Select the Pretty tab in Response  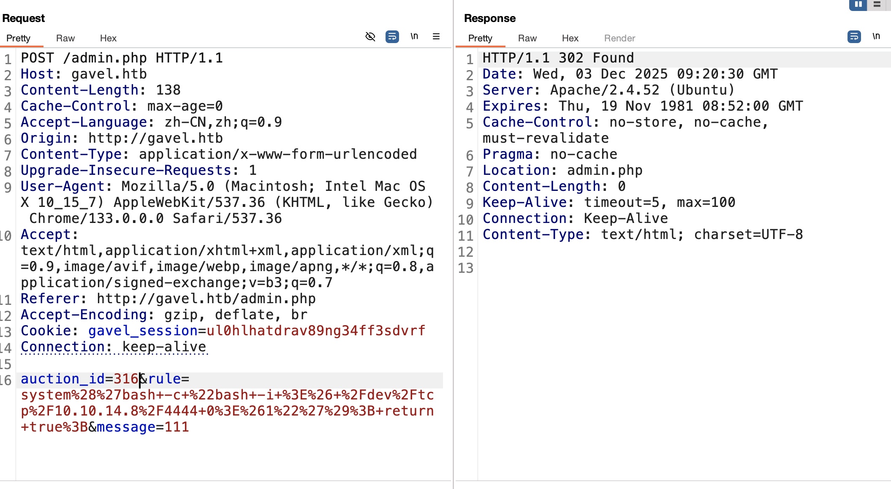[x=480, y=38]
